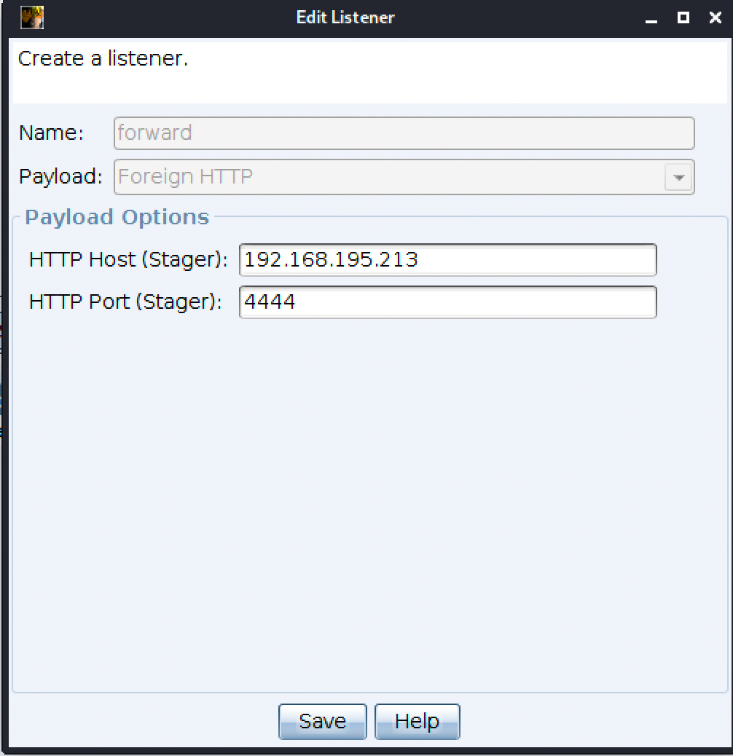Click the Edit Listener title text
733x756 pixels.
coord(345,17)
